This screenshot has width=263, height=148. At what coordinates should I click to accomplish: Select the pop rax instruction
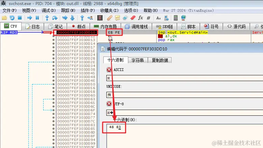click(166, 40)
